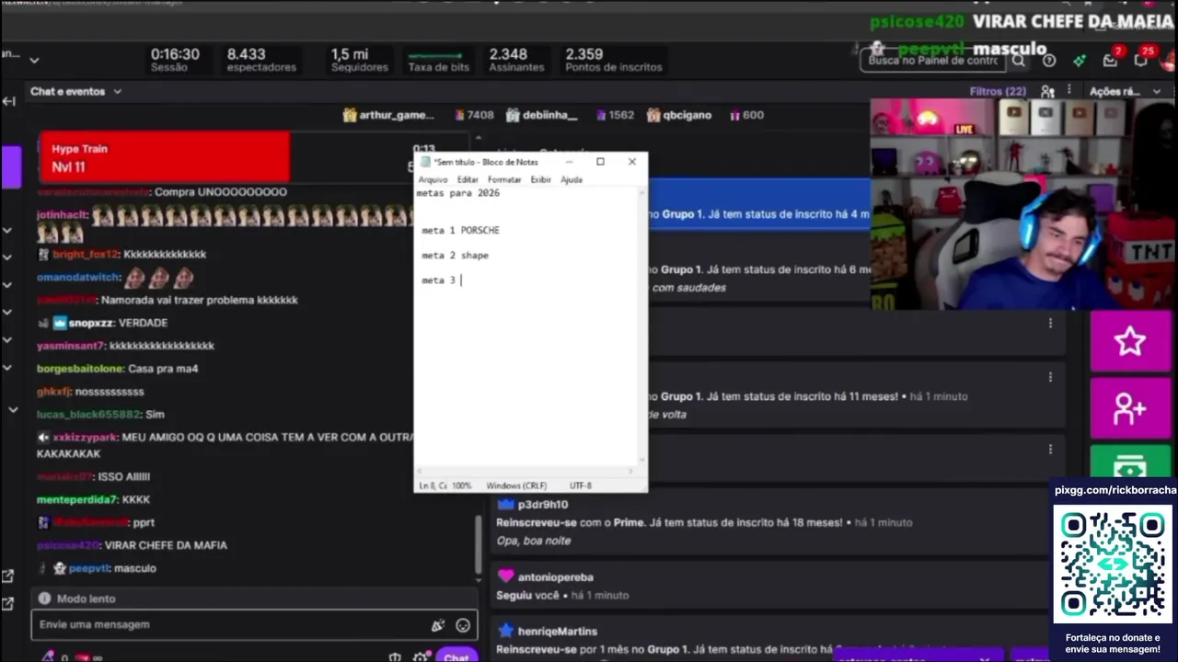Expand the chevron next to the truncated top-left label
This screenshot has width=1178, height=662.
tap(34, 61)
